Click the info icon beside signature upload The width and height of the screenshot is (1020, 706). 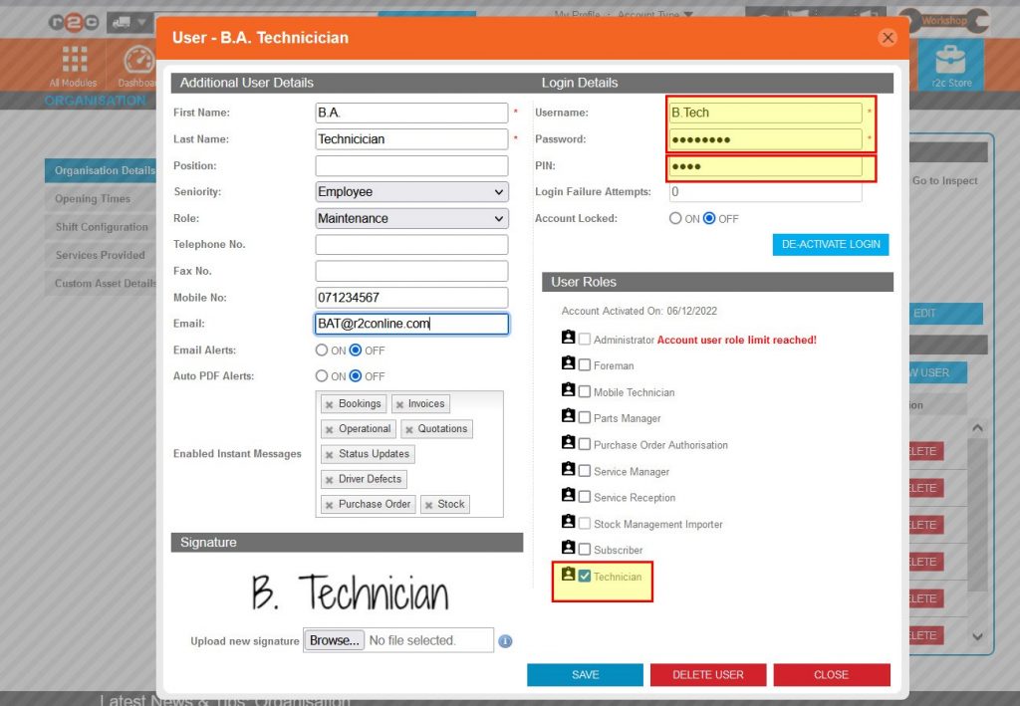tap(505, 641)
